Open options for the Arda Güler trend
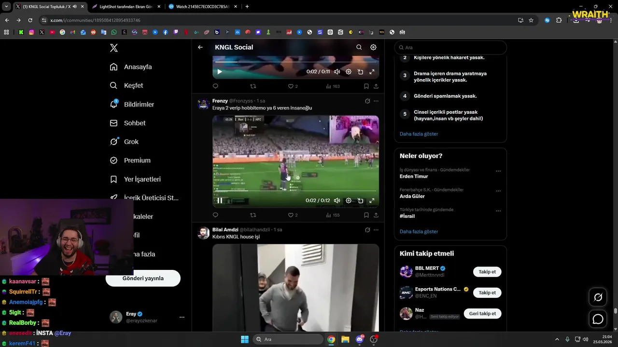This screenshot has height=347, width=618. coord(498,191)
